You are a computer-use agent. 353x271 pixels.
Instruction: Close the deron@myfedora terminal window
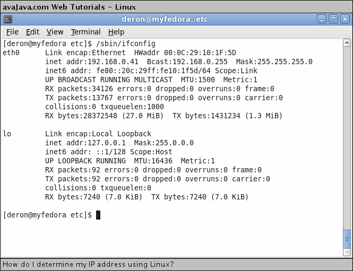345,19
